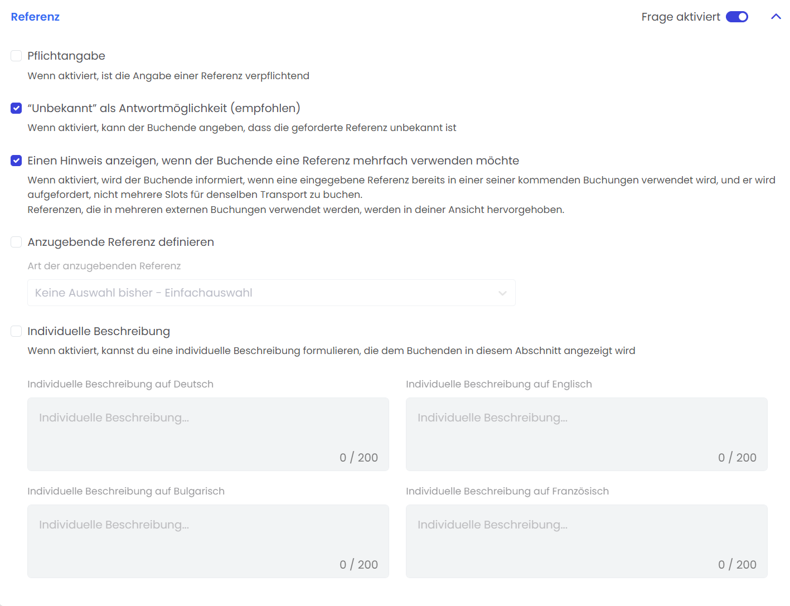This screenshot has height=606, width=790.
Task: Click the Bulgarisch description text field
Action: click(208, 541)
